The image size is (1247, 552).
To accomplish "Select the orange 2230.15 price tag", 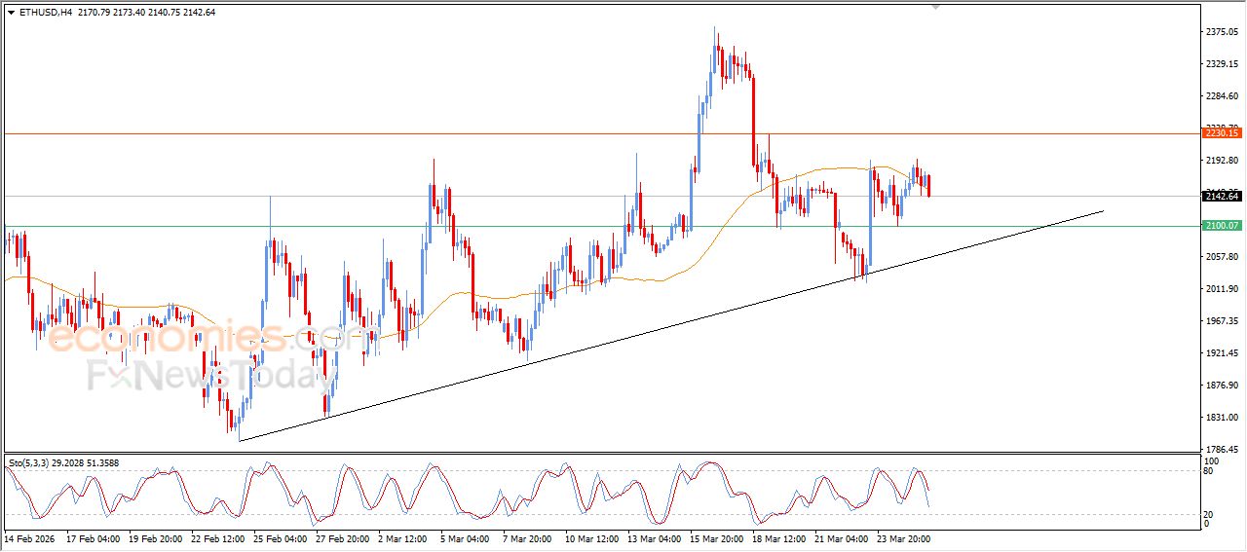I will pyautogui.click(x=1222, y=133).
